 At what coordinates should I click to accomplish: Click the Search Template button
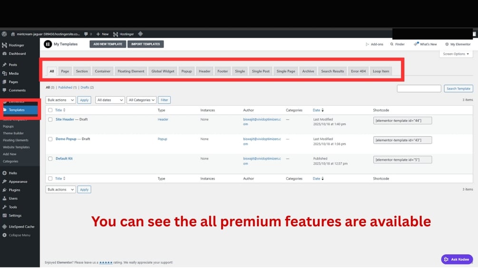click(x=458, y=88)
